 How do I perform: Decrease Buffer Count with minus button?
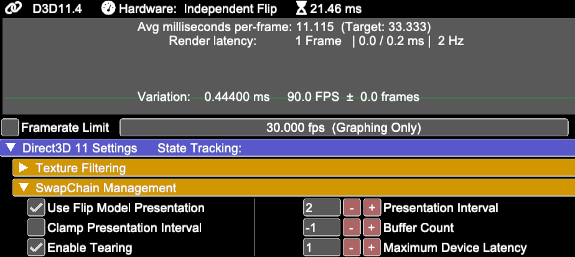352,228
